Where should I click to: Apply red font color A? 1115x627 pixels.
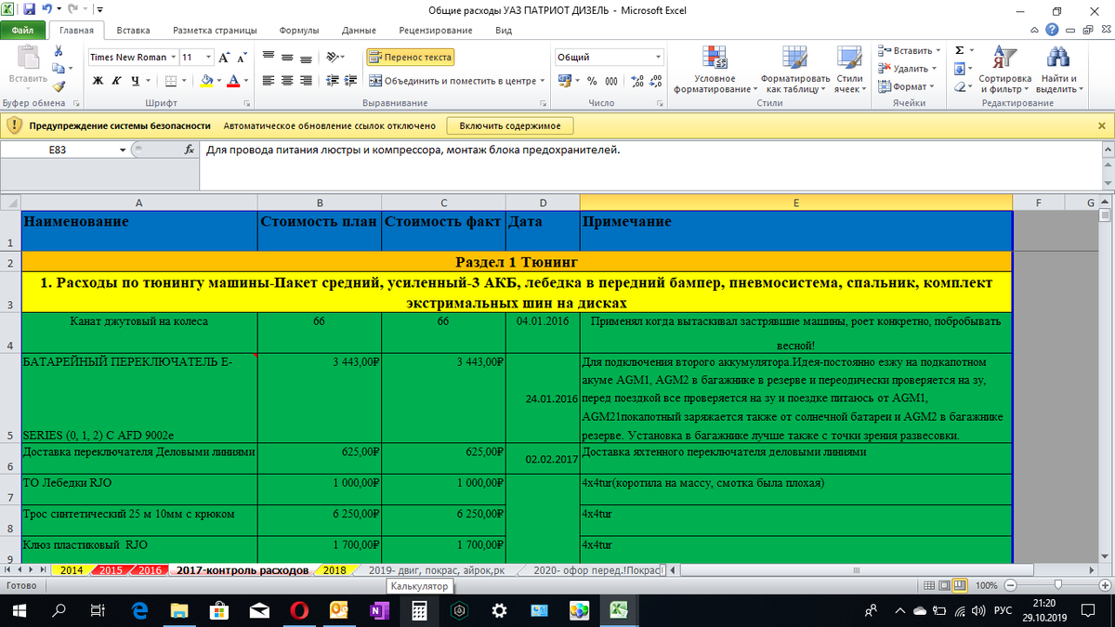click(x=233, y=80)
